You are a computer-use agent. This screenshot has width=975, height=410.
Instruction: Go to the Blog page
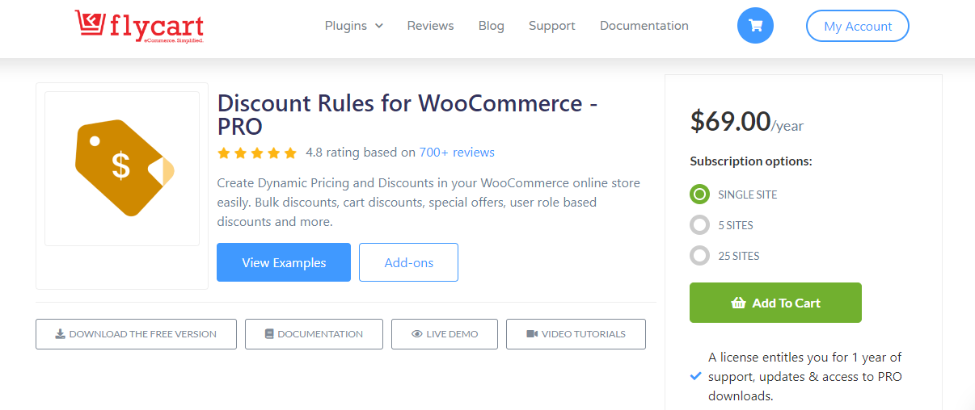tap(491, 26)
